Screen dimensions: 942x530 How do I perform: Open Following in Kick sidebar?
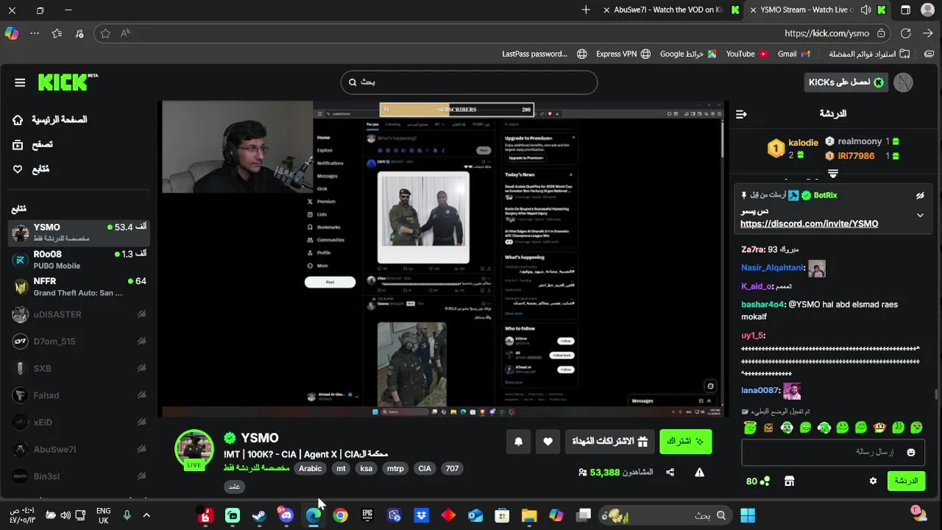[x=31, y=169]
